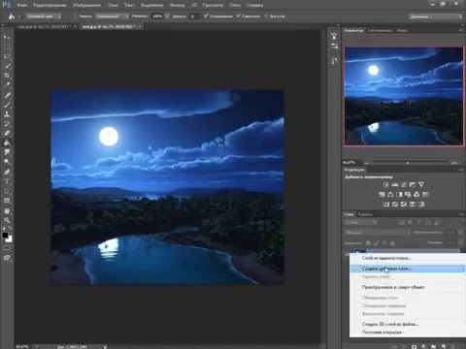Toggle the Anti-alias checkbox
466x349 pixels.
pos(206,16)
